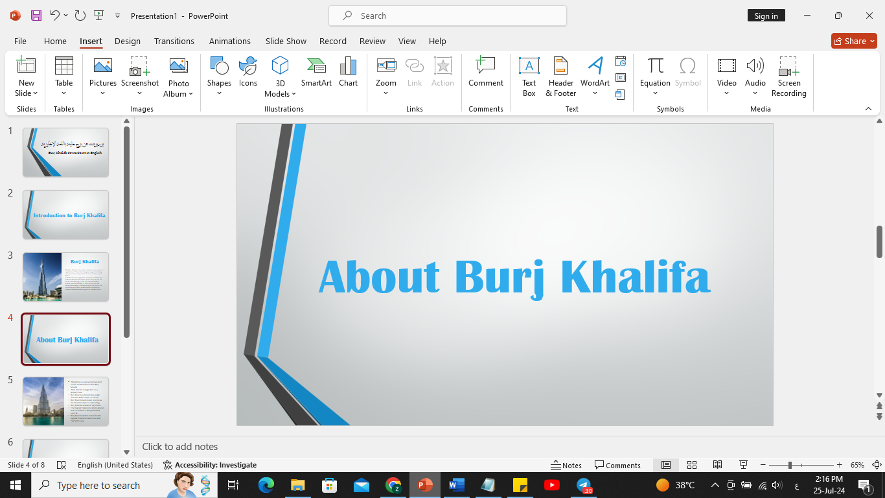The image size is (885, 498).
Task: Click to add notes area
Action: (x=180, y=447)
